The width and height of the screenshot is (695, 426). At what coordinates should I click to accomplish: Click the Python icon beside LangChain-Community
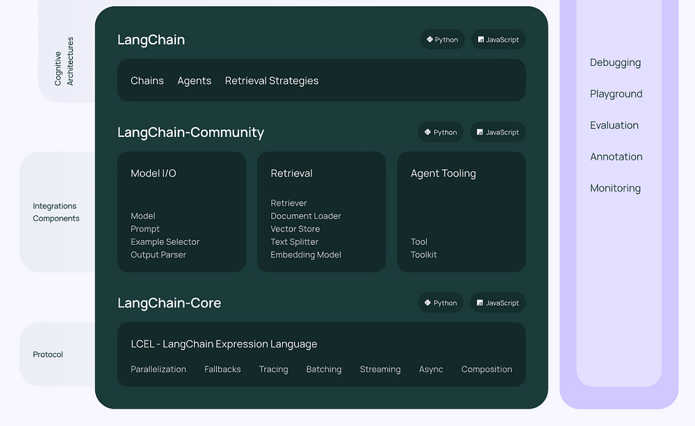(428, 132)
